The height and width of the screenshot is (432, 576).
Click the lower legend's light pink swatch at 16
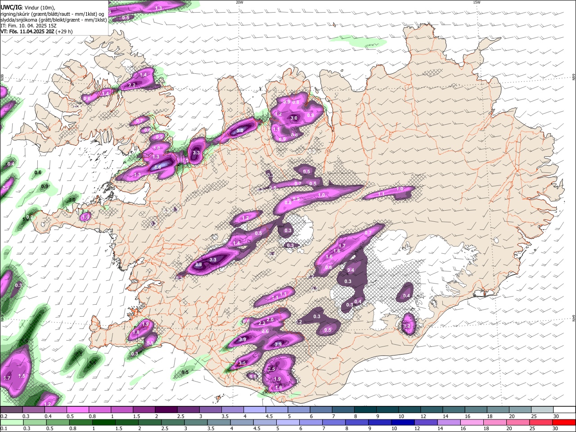click(x=472, y=422)
